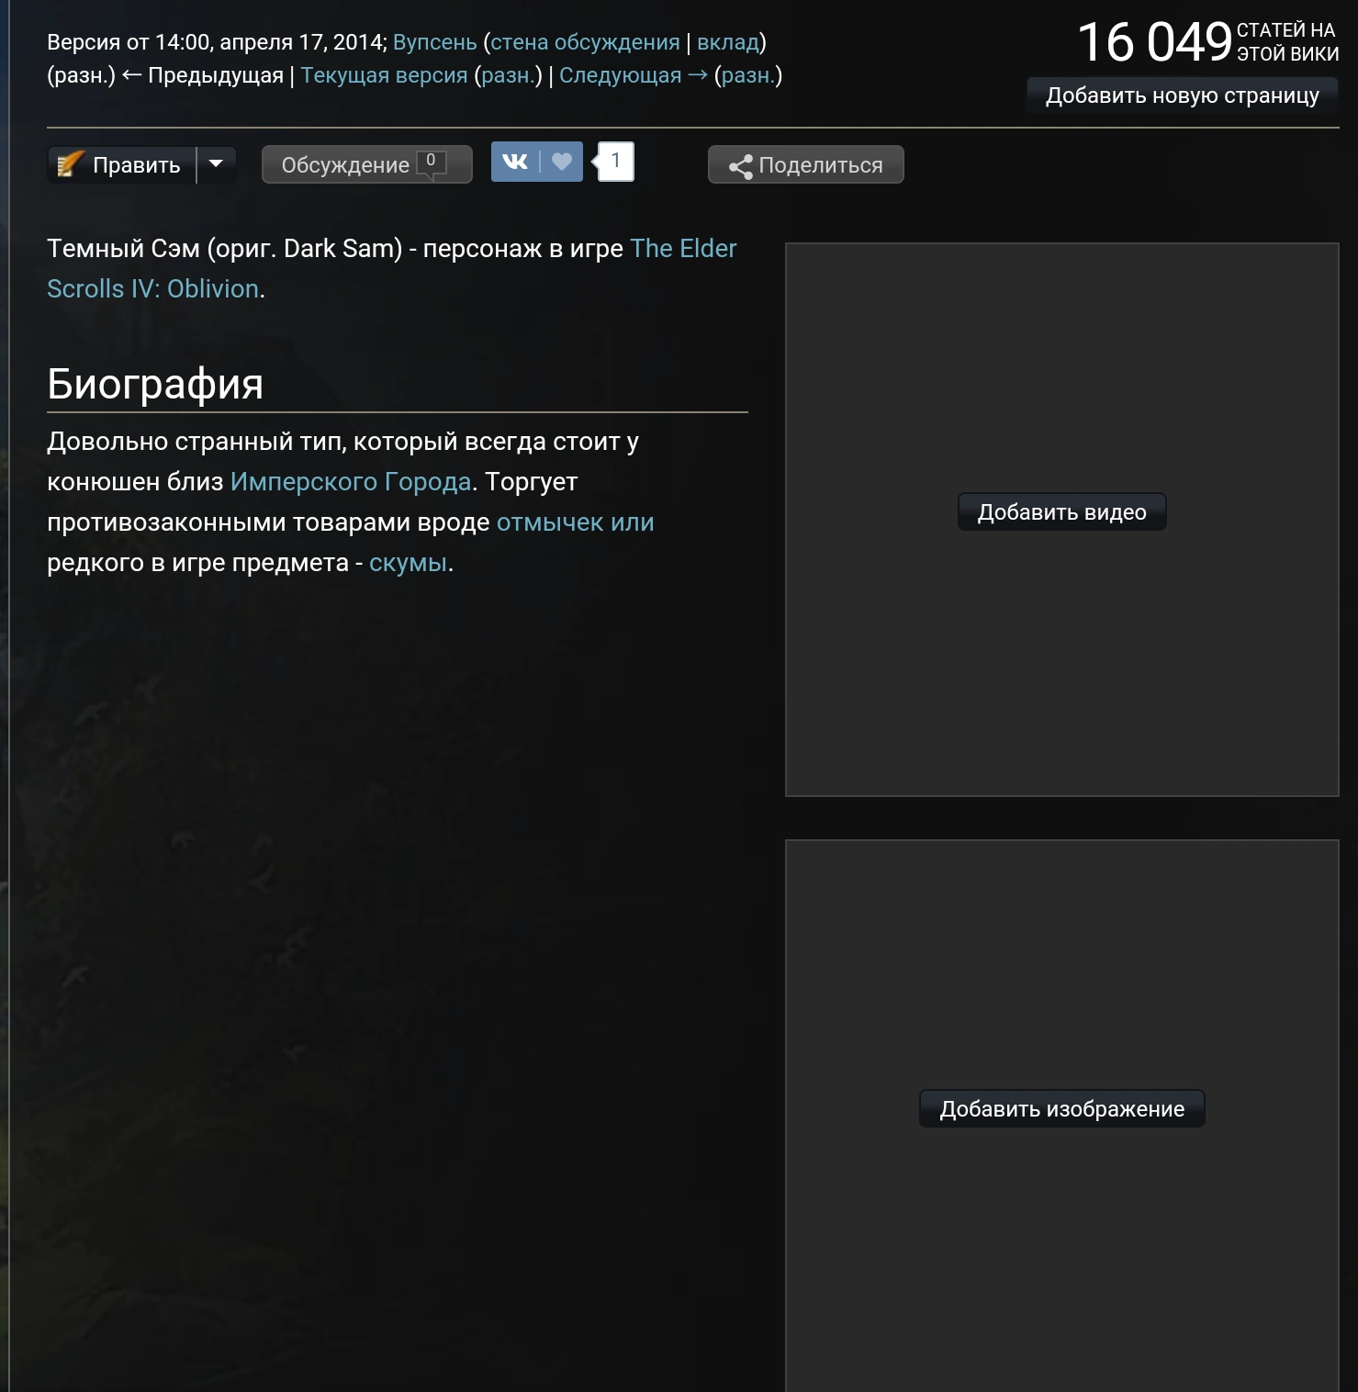Open the Обсуждение discussion button

coord(367,164)
